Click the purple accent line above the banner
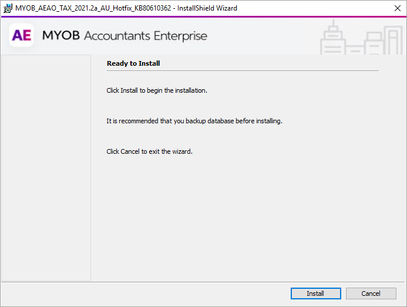 click(x=203, y=16)
